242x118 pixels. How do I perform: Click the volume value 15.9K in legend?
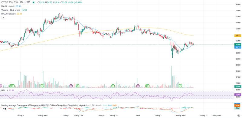click(24, 10)
